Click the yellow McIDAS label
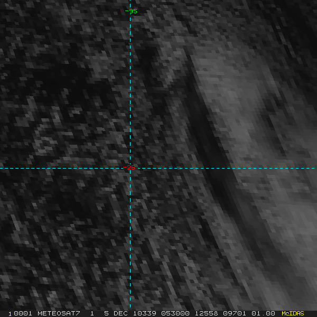 [x=293, y=313]
